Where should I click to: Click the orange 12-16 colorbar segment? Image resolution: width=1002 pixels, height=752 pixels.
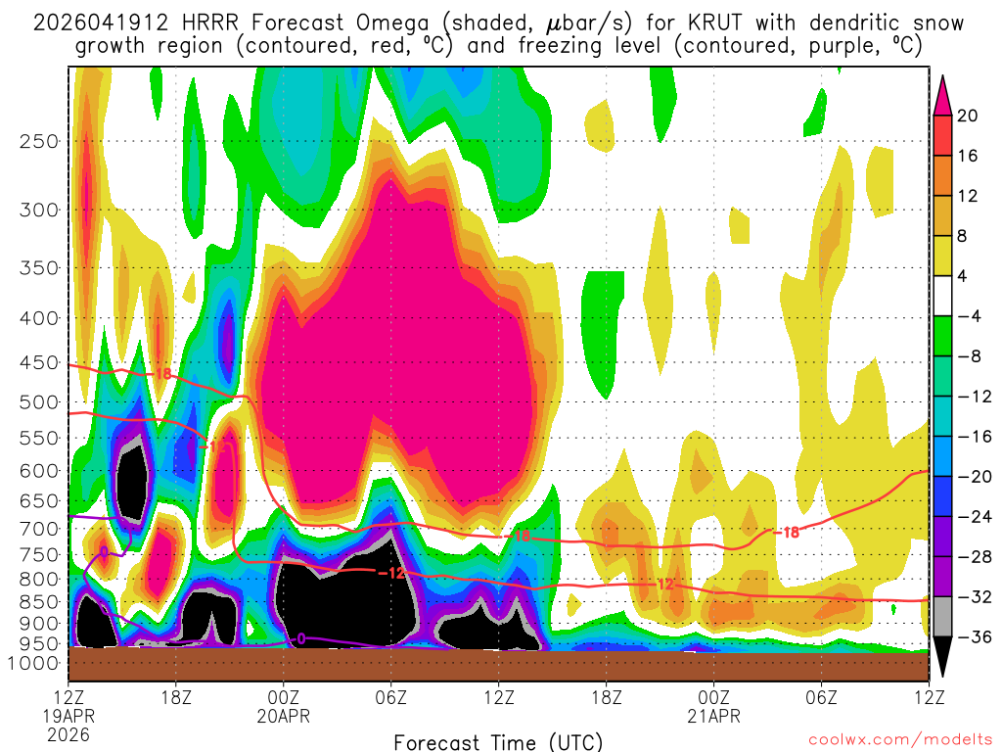click(x=942, y=175)
